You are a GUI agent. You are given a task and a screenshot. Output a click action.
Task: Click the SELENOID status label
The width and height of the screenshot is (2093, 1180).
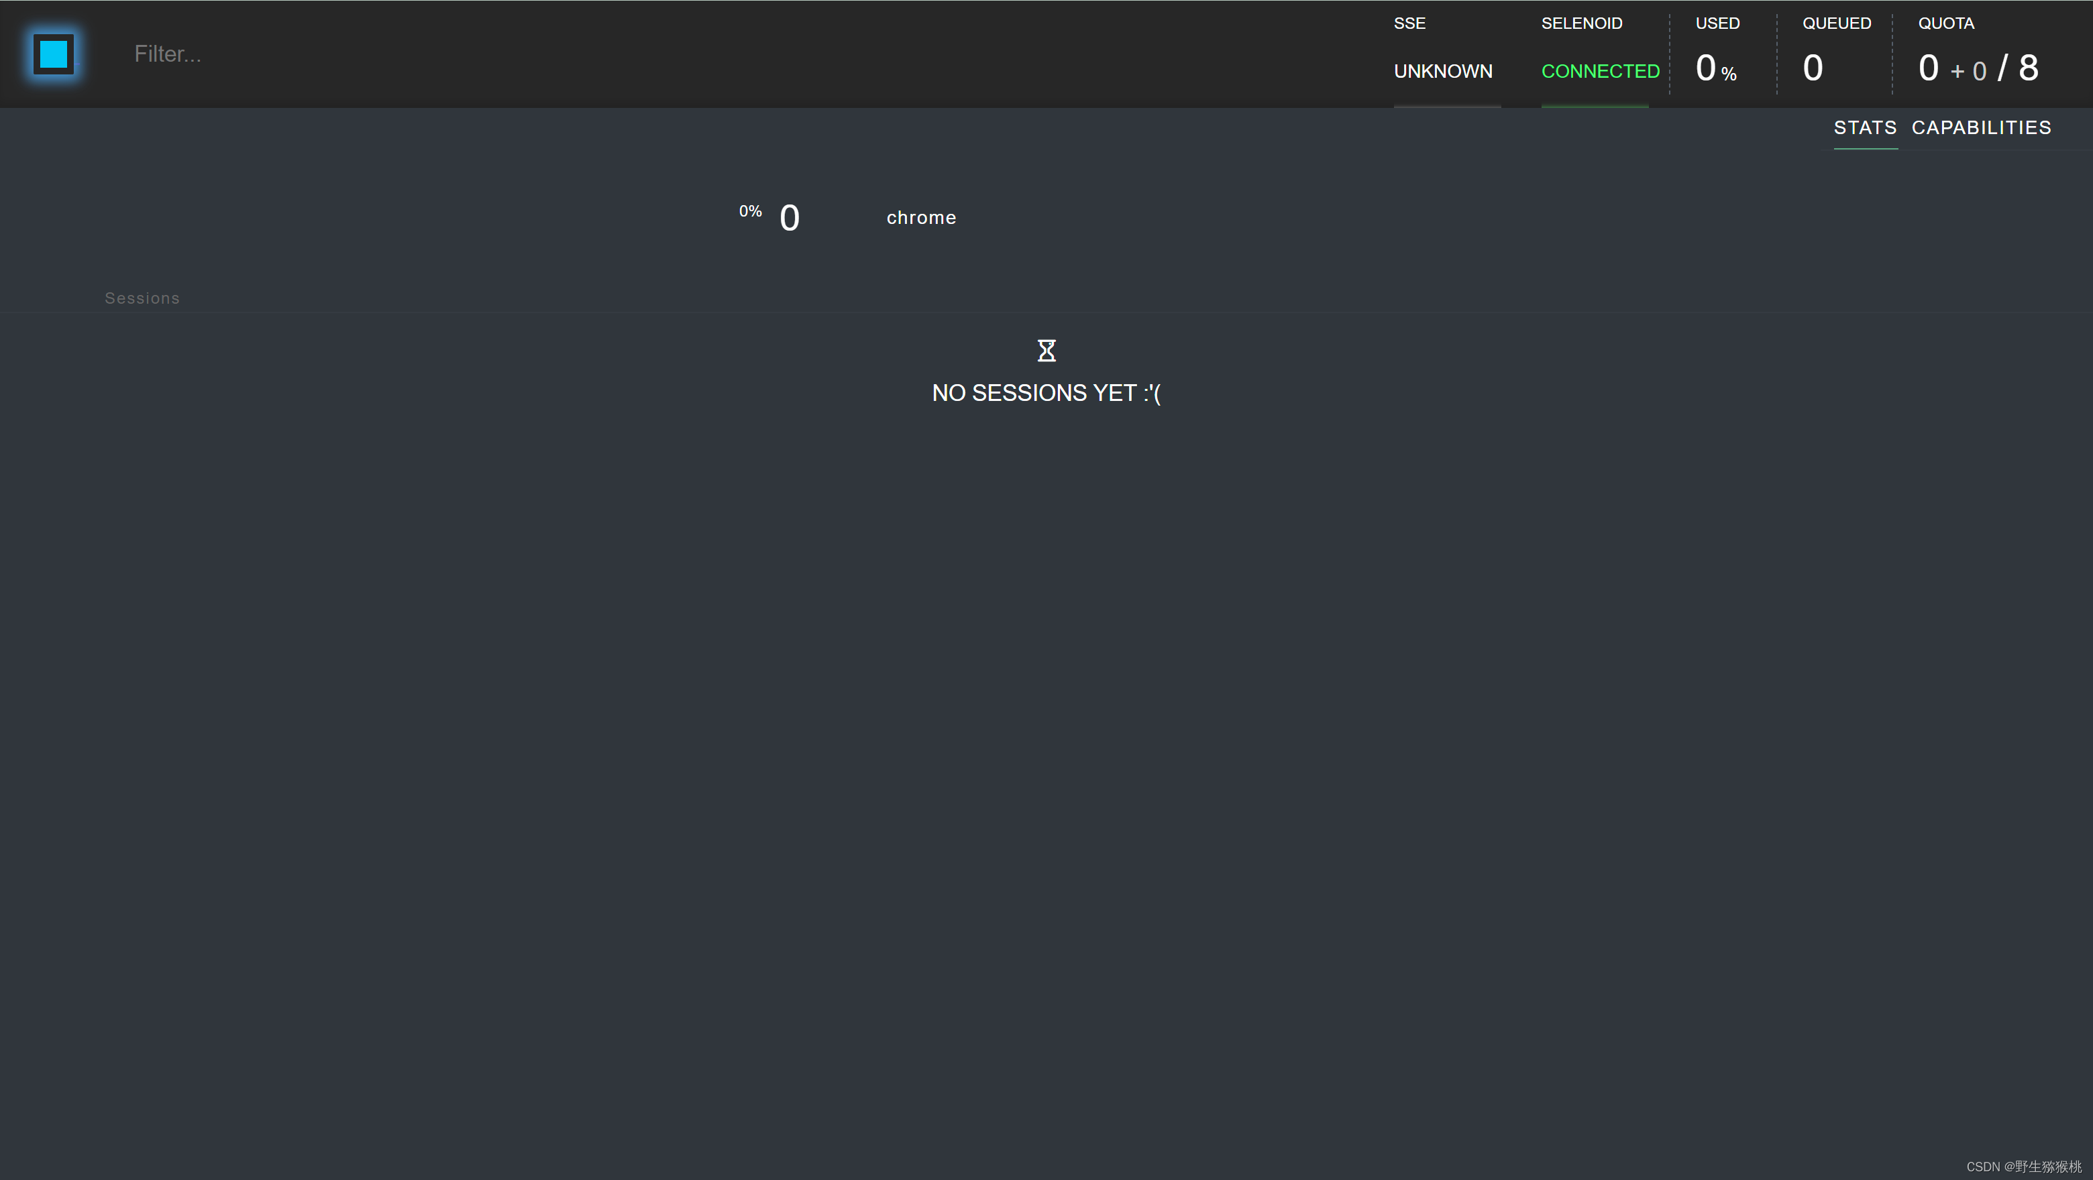point(1581,23)
